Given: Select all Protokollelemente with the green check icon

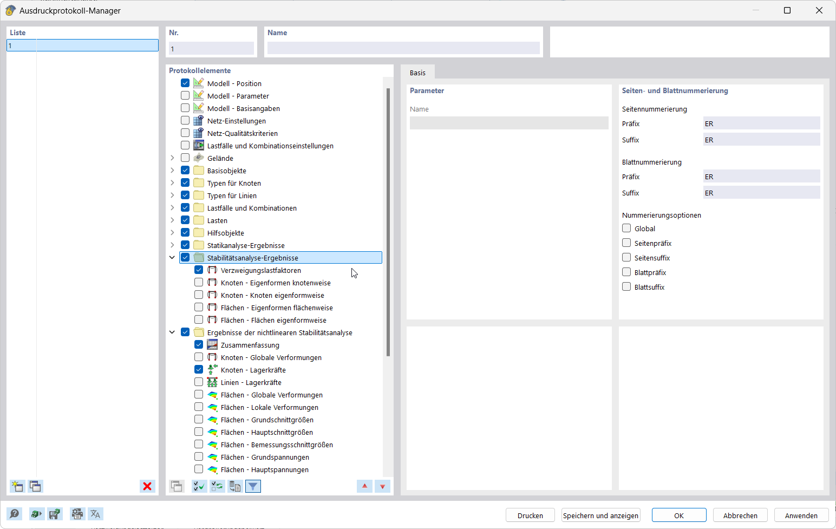Looking at the screenshot, I should [199, 486].
